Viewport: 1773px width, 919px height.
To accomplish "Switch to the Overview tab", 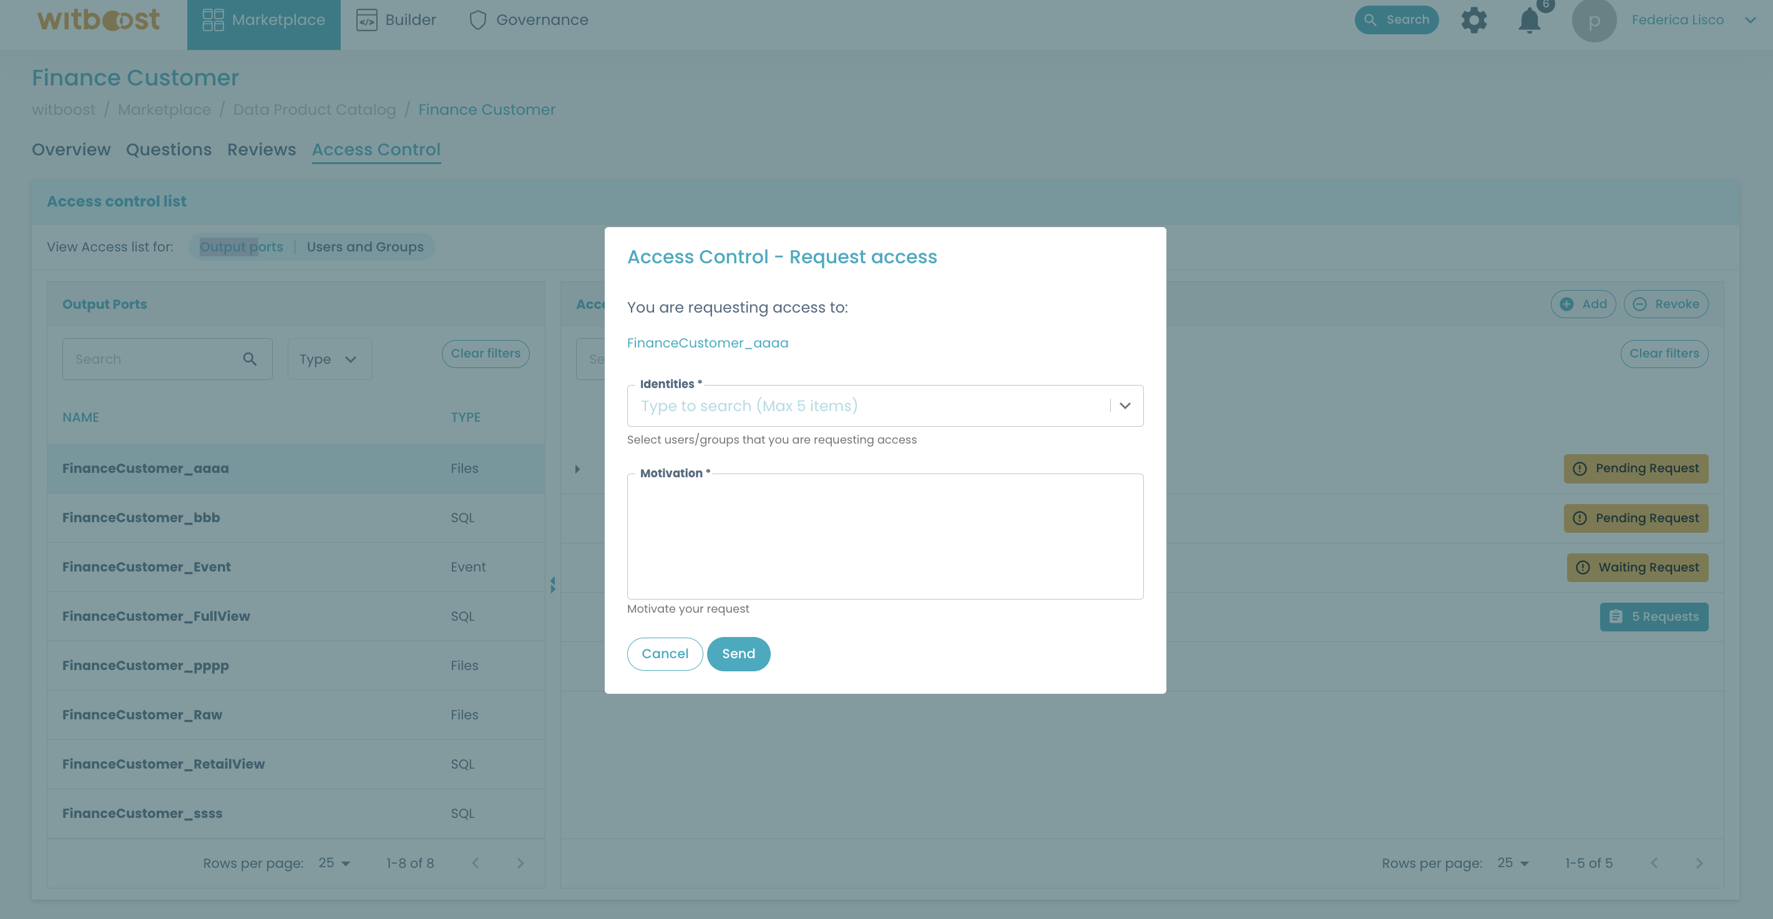I will 71,150.
